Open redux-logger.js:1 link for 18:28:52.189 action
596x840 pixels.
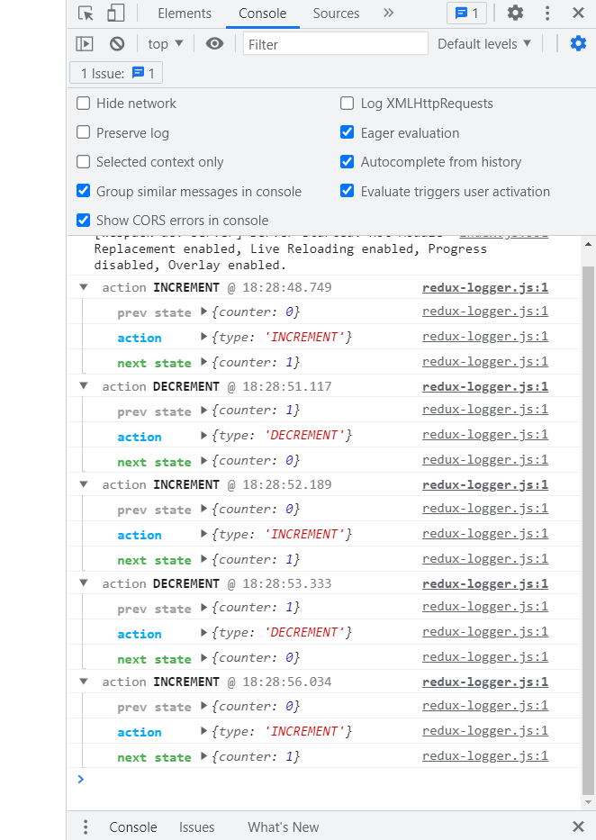(x=485, y=484)
